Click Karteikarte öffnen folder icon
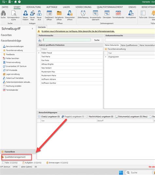Viewport: 155px width, 175px height. [x=59, y=15]
